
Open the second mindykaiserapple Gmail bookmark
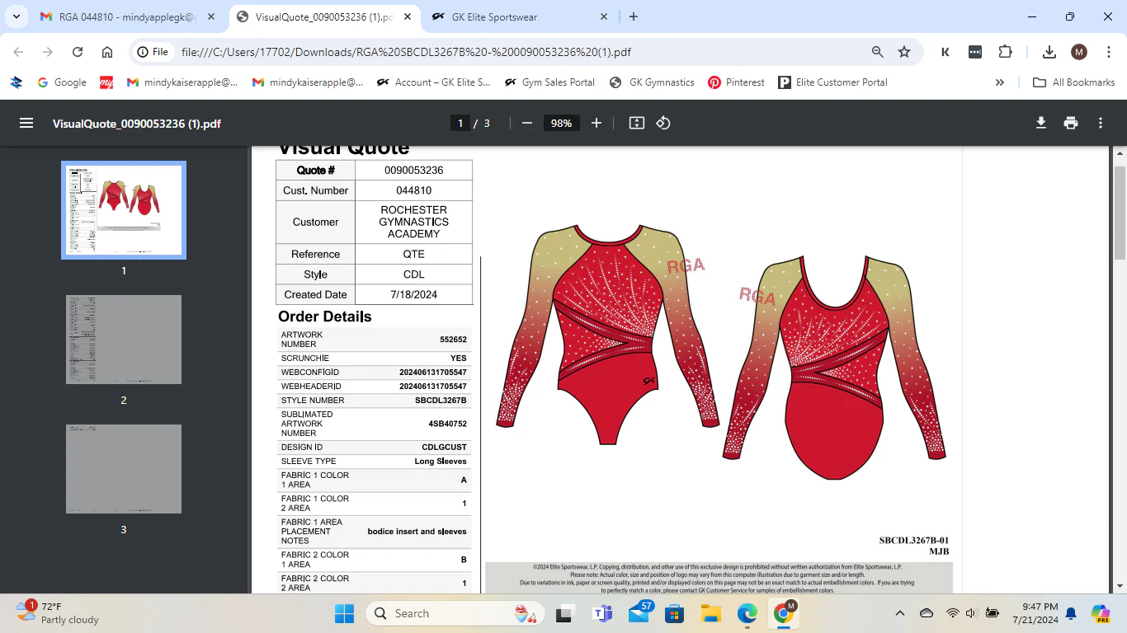pyautogui.click(x=308, y=82)
